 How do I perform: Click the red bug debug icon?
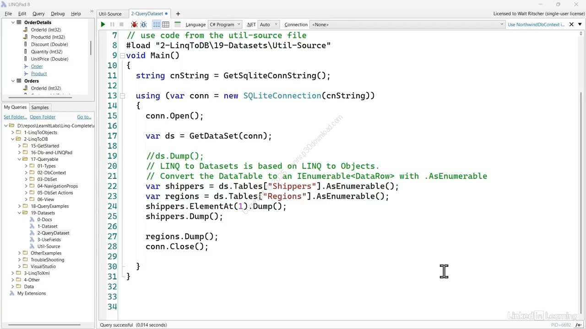(x=134, y=25)
